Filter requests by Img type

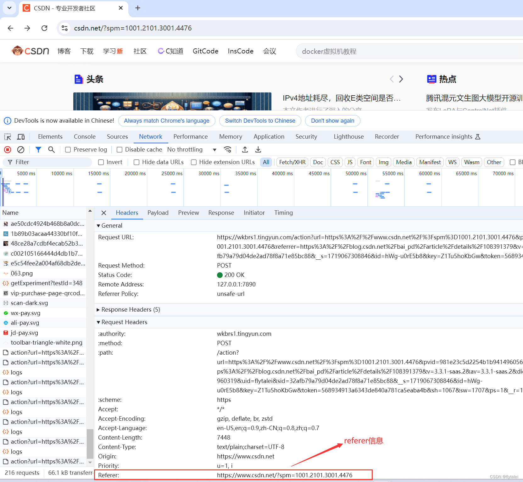click(x=383, y=162)
